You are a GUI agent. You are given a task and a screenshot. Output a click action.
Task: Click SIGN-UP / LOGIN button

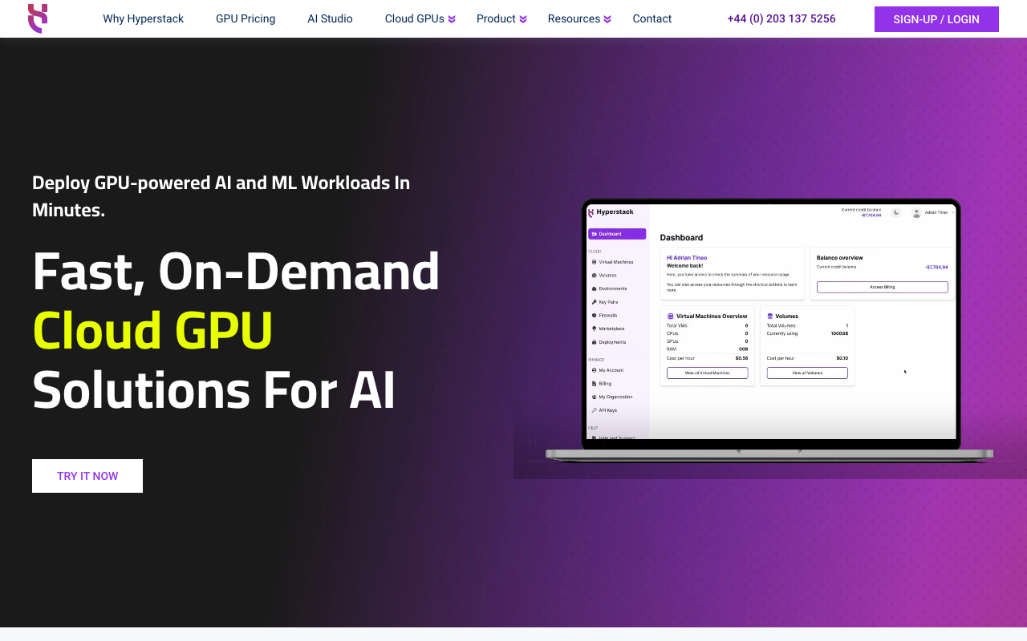(936, 19)
